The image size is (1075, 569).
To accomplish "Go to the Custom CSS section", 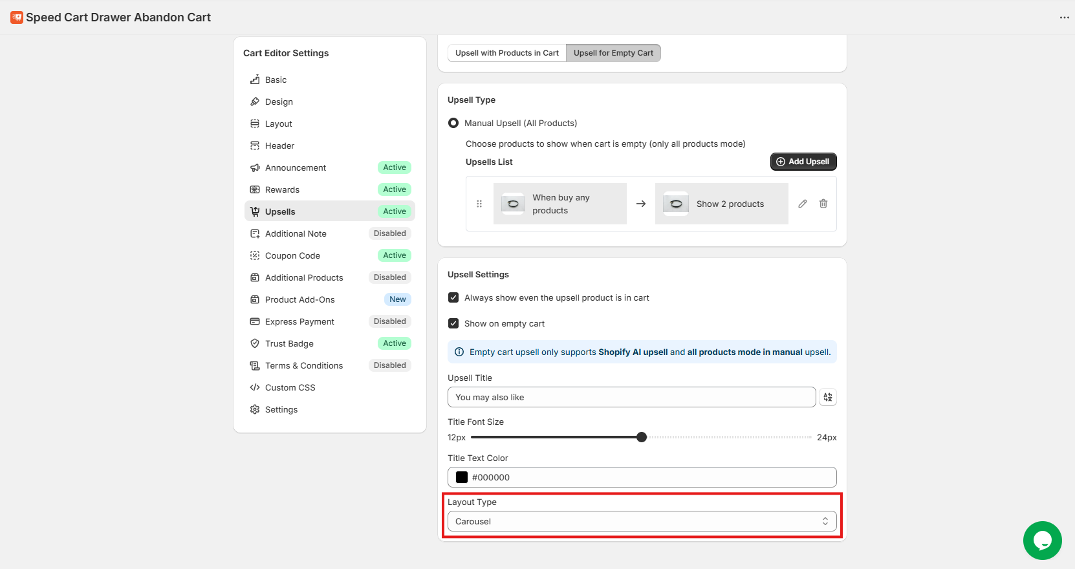I will 290,387.
